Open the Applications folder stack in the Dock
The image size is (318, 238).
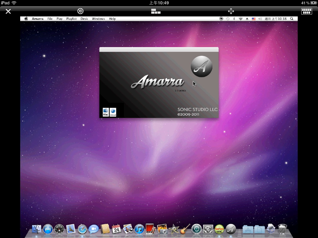click(248, 230)
